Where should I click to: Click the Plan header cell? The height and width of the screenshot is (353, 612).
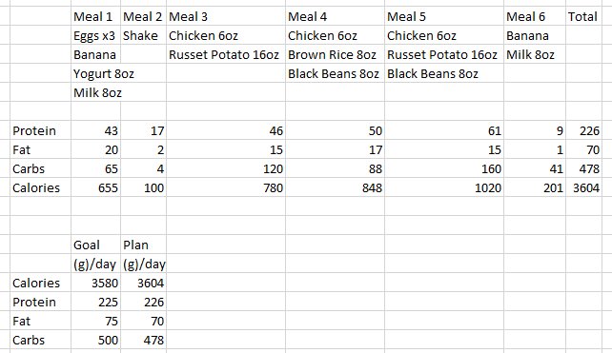click(x=143, y=245)
